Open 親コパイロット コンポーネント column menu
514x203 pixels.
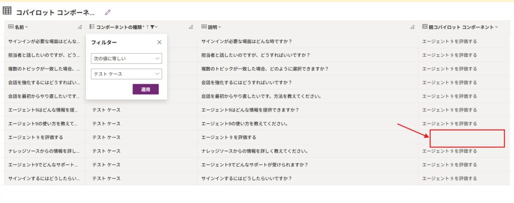coord(496,27)
